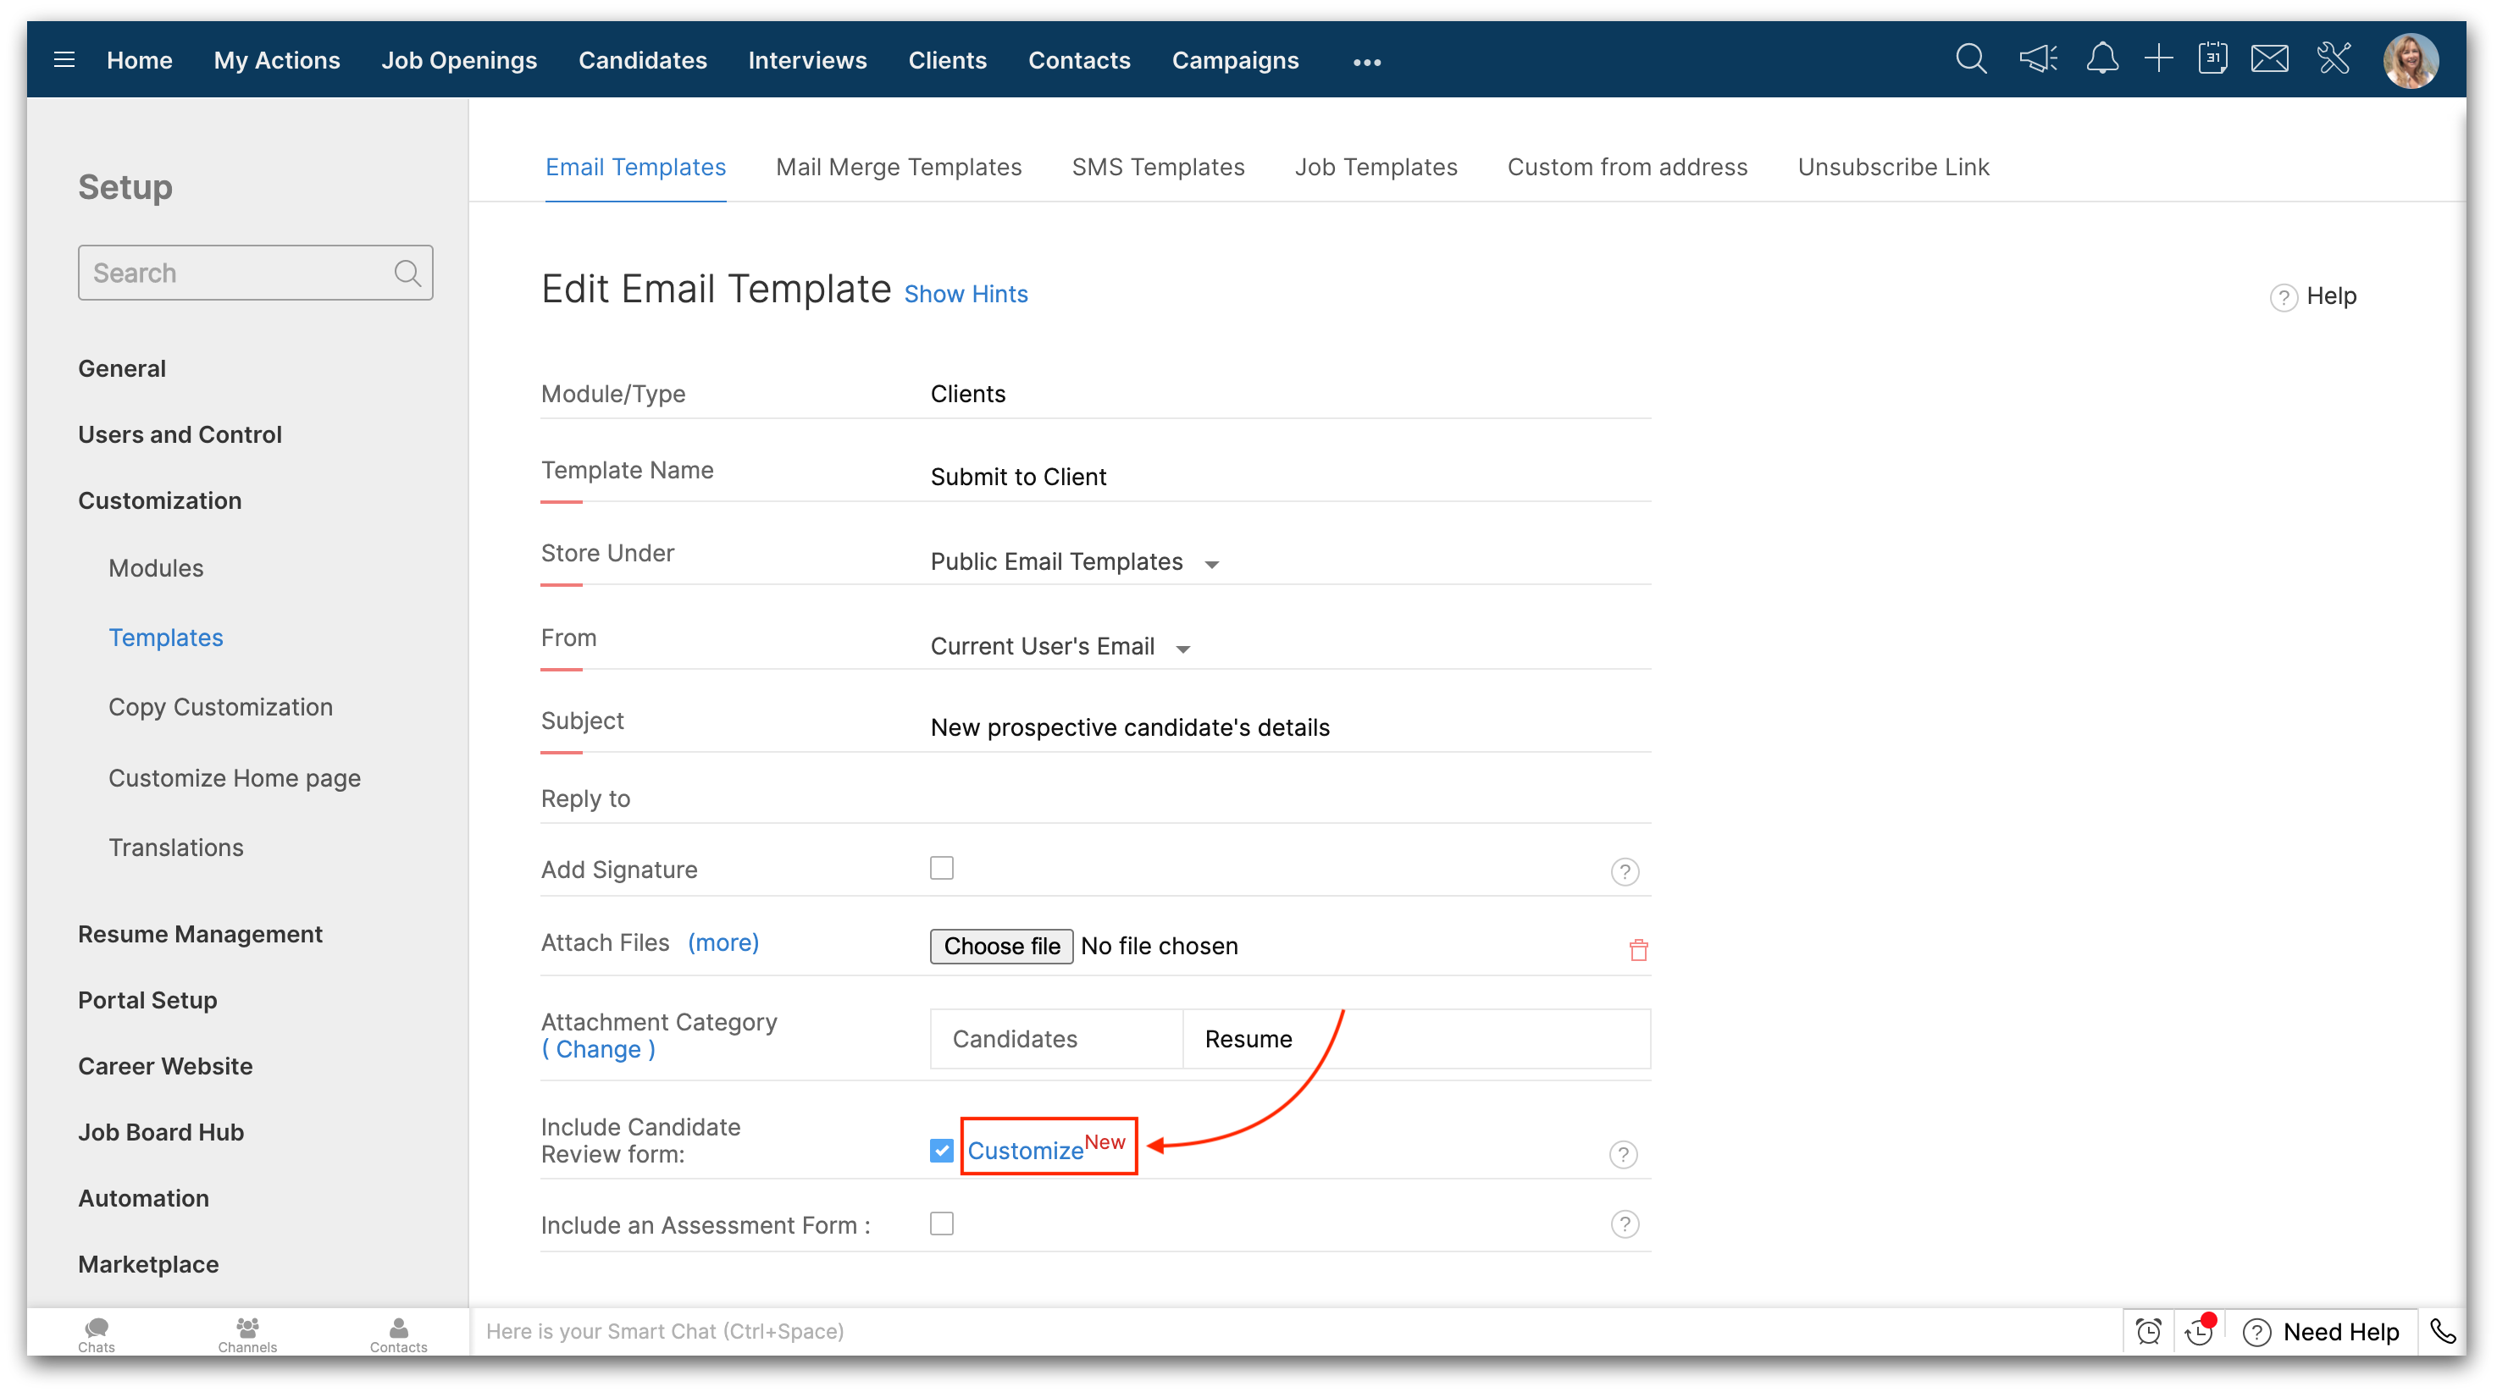Switch to SMS Templates tab
Image resolution: width=2497 pixels, height=1392 pixels.
[x=1157, y=168]
